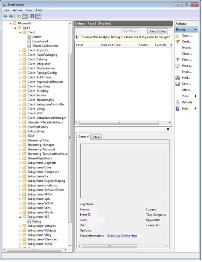Click the Up one level toolbar icon
Viewport: 202px width, 262px height.
(x=19, y=16)
